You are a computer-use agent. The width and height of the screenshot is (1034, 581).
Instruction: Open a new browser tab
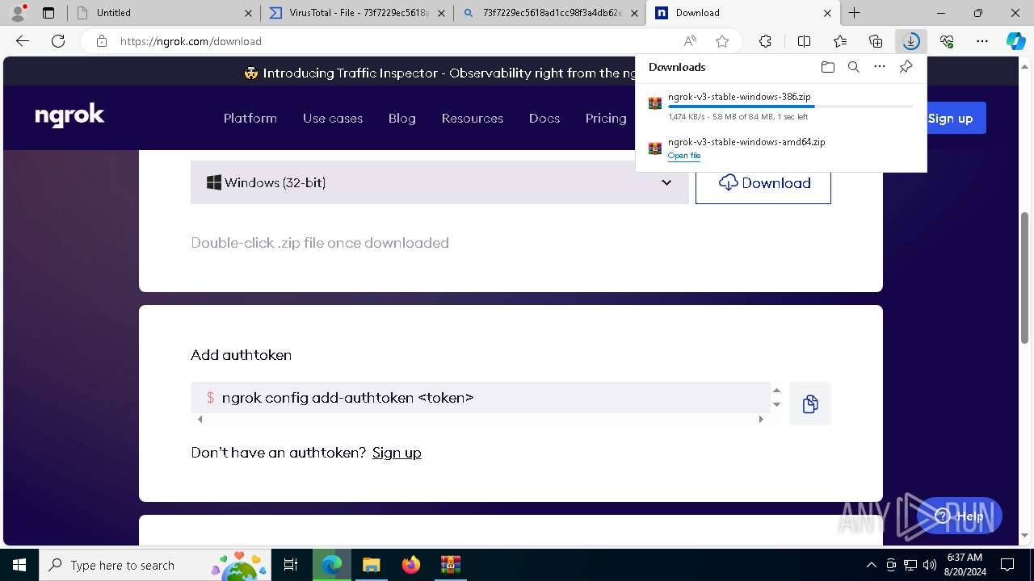[x=854, y=13]
